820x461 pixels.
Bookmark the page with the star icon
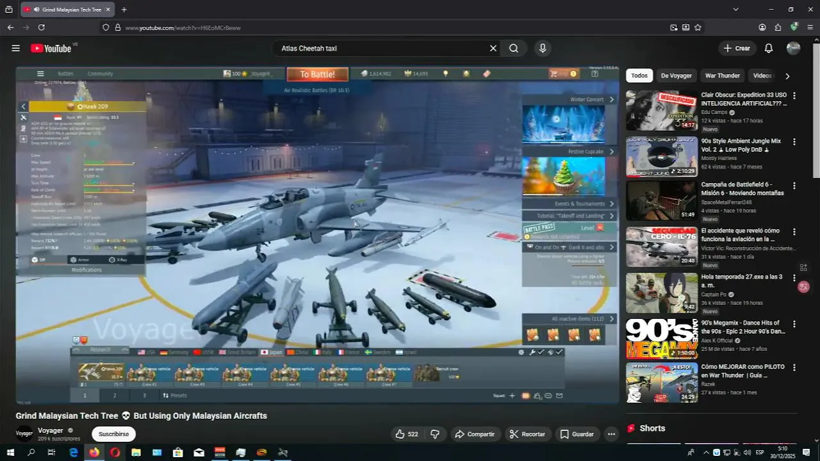[x=698, y=28]
